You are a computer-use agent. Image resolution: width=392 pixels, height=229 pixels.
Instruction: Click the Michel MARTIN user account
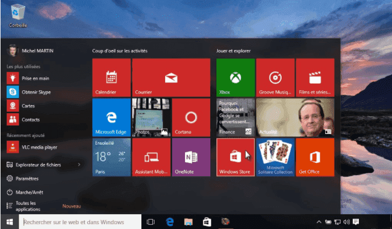[x=30, y=51]
